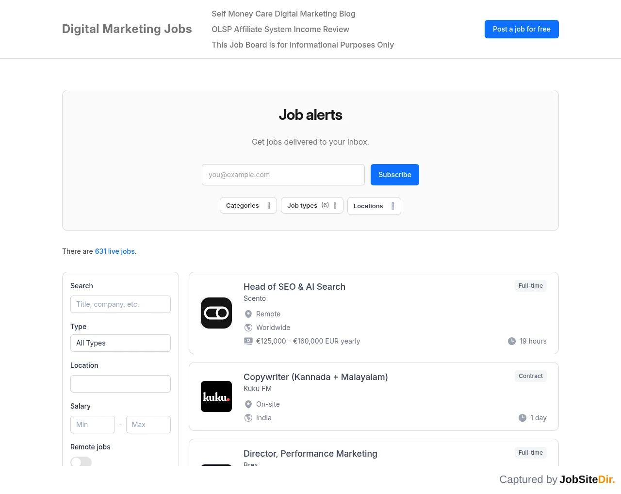Subscribe to job alerts
This screenshot has width=621, height=494.
[395, 175]
